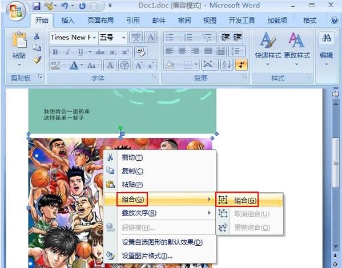
Task: Click the Word help question mark icon
Action: tap(334, 21)
